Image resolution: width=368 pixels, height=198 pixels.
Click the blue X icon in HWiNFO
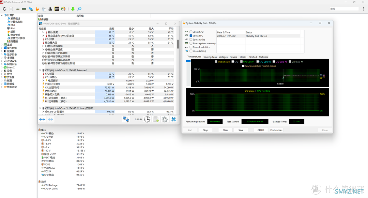click(x=174, y=119)
